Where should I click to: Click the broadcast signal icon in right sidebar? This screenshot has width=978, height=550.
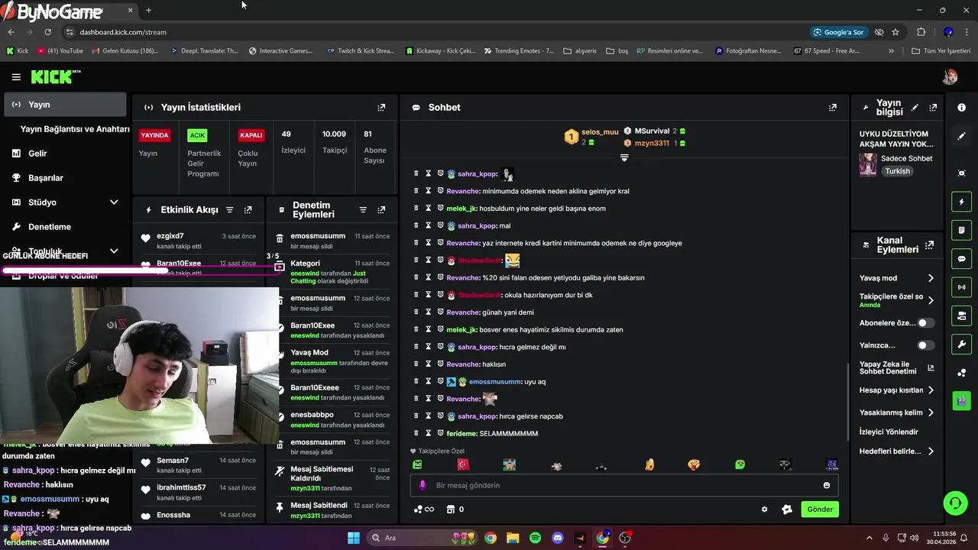tap(961, 287)
